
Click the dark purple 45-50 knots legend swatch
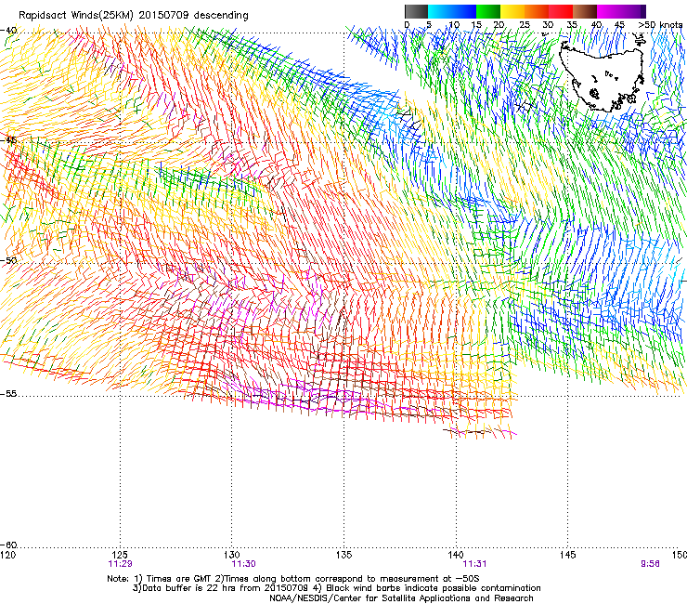(633, 11)
